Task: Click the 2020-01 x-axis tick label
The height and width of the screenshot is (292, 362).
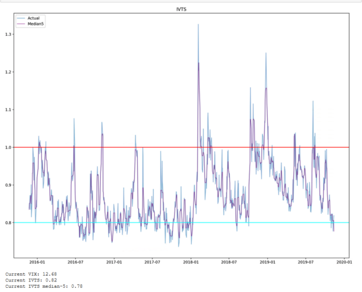Action: coord(344,262)
